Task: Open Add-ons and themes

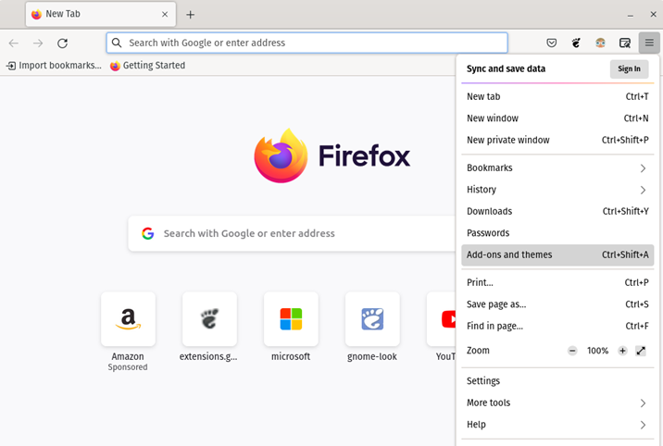Action: point(557,254)
